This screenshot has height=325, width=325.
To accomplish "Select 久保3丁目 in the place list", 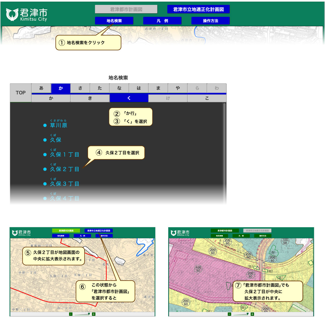I will 64,184.
